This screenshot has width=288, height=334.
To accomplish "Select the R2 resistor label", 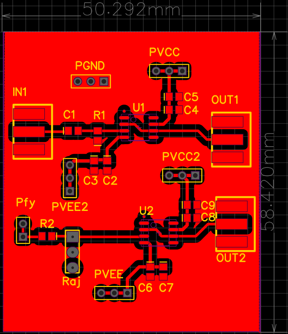I will (47, 224).
